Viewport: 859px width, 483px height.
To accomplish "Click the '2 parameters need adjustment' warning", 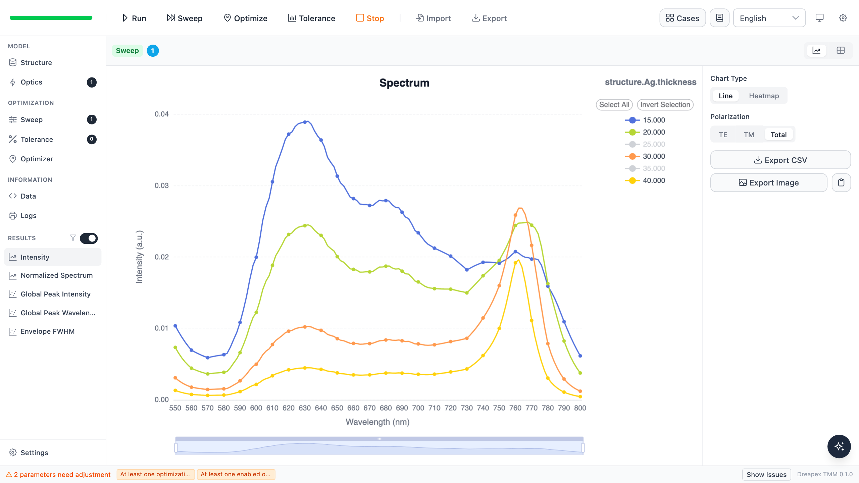I will pos(58,475).
